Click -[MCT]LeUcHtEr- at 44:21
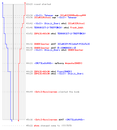The height and width of the screenshot is (130, 117). click(x=44, y=63)
